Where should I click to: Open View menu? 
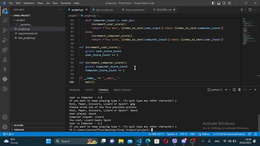pyautogui.click(x=40, y=3)
